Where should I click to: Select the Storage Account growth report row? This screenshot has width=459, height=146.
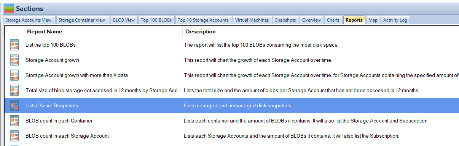coord(232,60)
